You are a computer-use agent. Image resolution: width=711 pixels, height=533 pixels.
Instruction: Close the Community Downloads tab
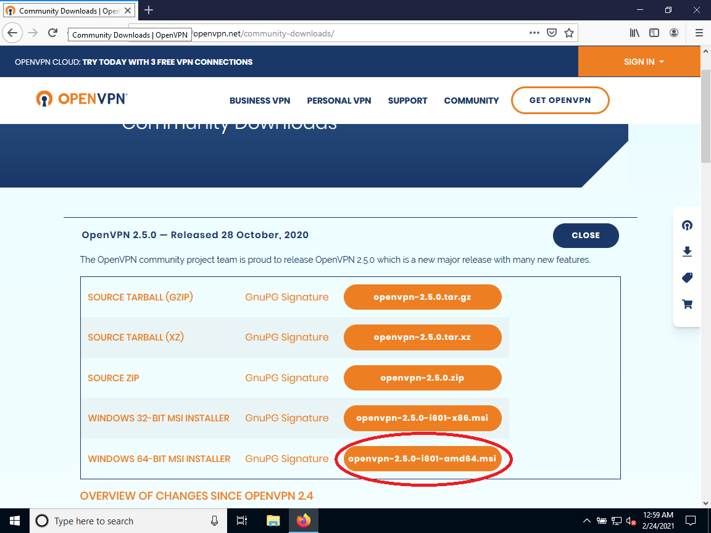click(128, 10)
